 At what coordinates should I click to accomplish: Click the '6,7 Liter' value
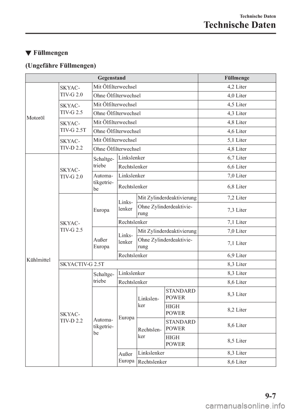pos(237,158)
